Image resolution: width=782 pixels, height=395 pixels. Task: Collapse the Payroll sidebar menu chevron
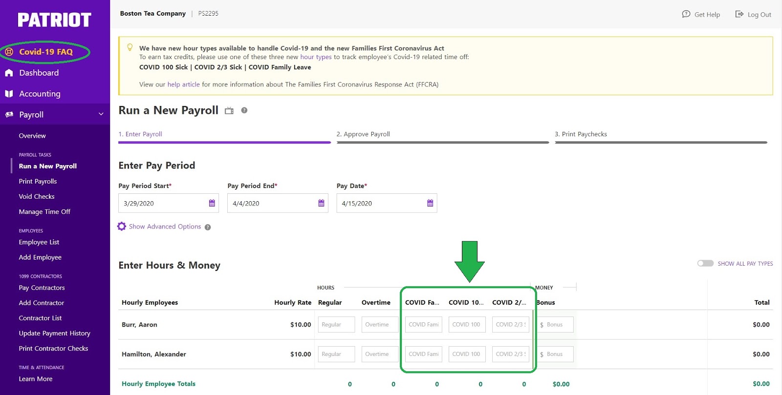101,114
